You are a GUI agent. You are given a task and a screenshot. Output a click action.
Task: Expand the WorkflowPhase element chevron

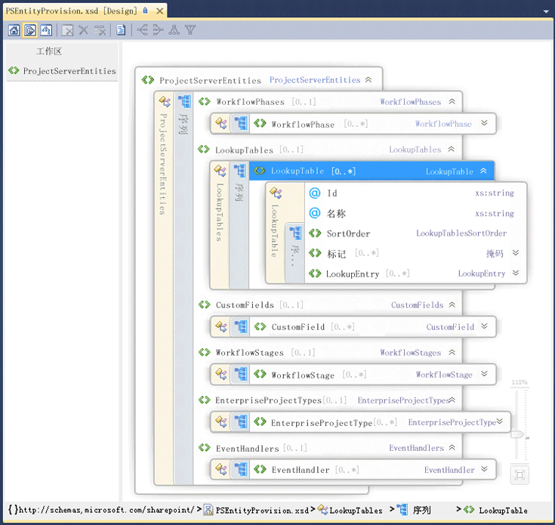pyautogui.click(x=485, y=124)
